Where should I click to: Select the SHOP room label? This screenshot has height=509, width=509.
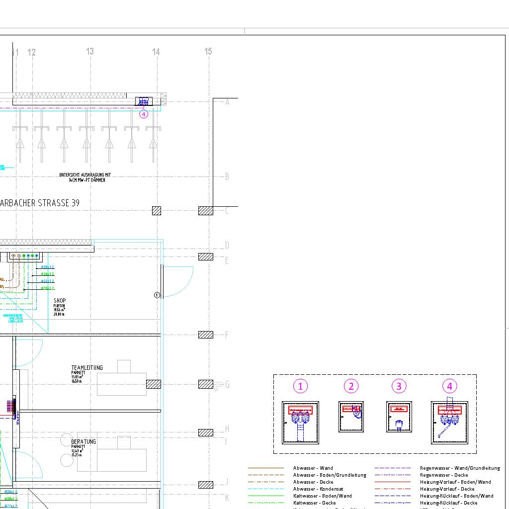click(60, 301)
